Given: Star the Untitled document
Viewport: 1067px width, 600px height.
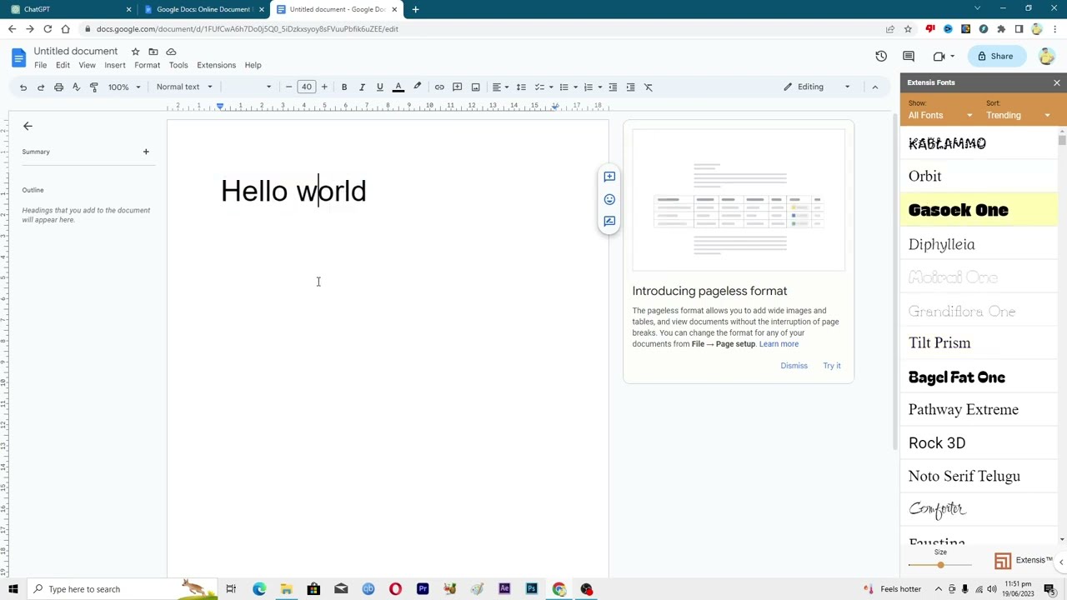Looking at the screenshot, I should [x=135, y=52].
